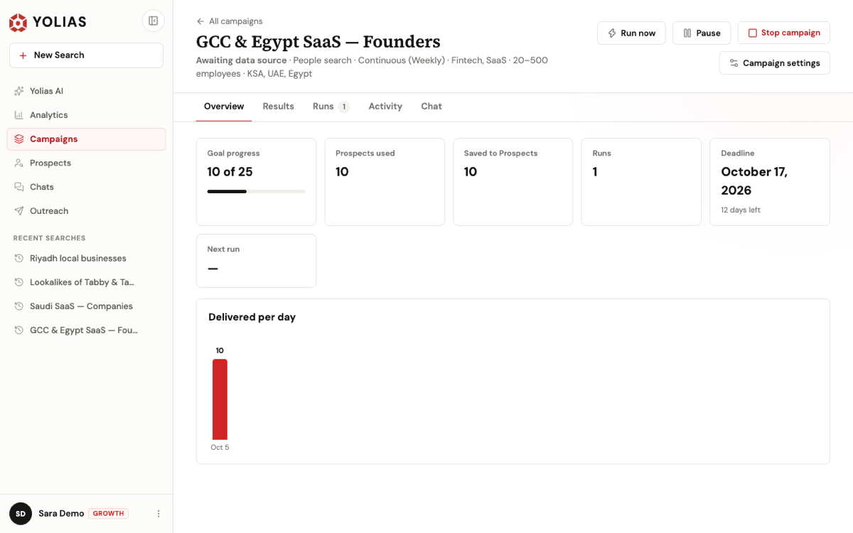Image resolution: width=853 pixels, height=533 pixels.
Task: Open recent search Lookalikes of Tabby
Action: click(x=86, y=282)
